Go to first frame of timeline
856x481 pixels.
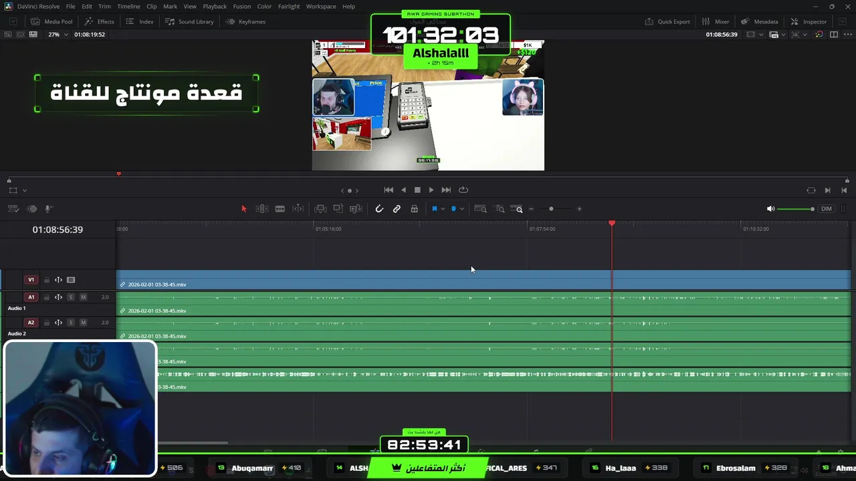[389, 190]
